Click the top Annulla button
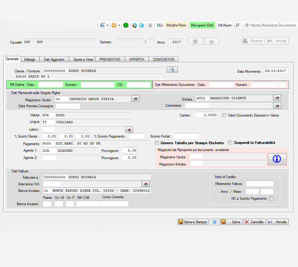This screenshot has width=298, height=267. pos(278,41)
